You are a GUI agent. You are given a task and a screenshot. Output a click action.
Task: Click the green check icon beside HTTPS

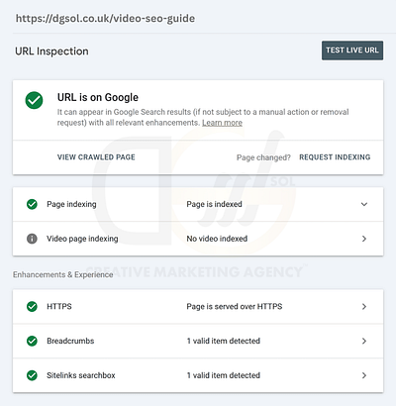tap(32, 306)
